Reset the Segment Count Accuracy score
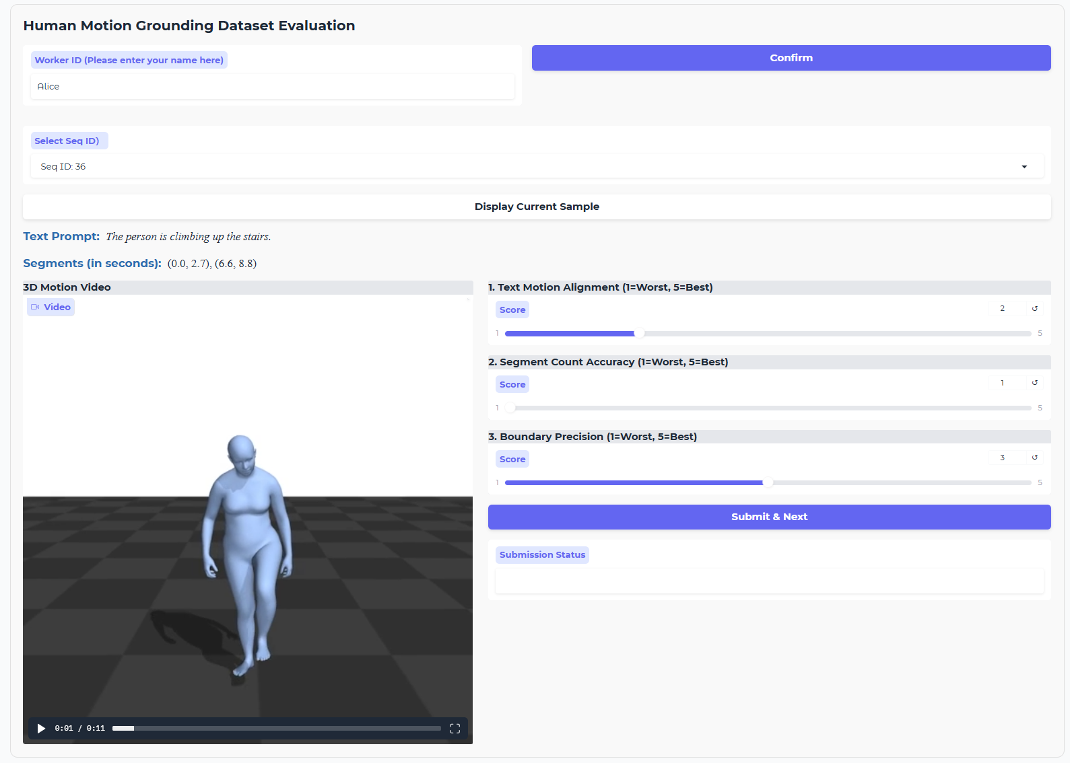 (x=1035, y=383)
